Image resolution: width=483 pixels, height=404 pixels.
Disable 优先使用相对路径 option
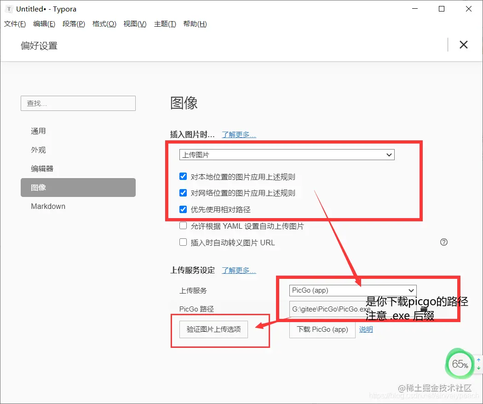(183, 209)
